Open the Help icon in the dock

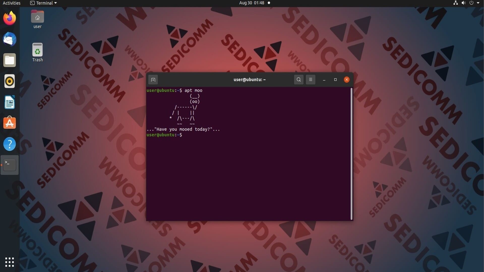click(10, 144)
